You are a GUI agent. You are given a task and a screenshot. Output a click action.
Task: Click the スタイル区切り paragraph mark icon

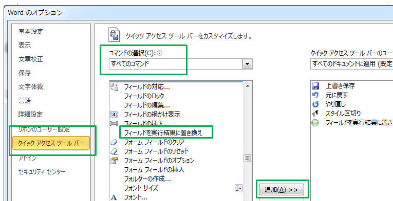315,114
